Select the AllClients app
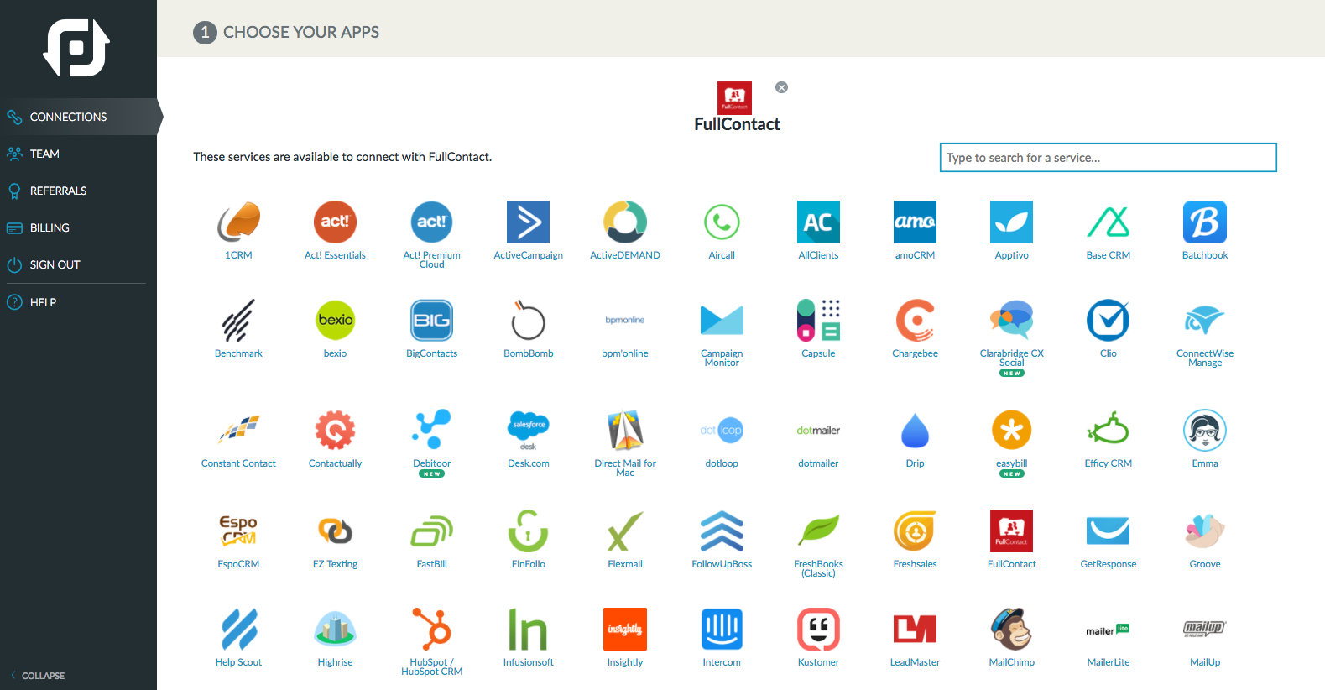 pyautogui.click(x=818, y=222)
